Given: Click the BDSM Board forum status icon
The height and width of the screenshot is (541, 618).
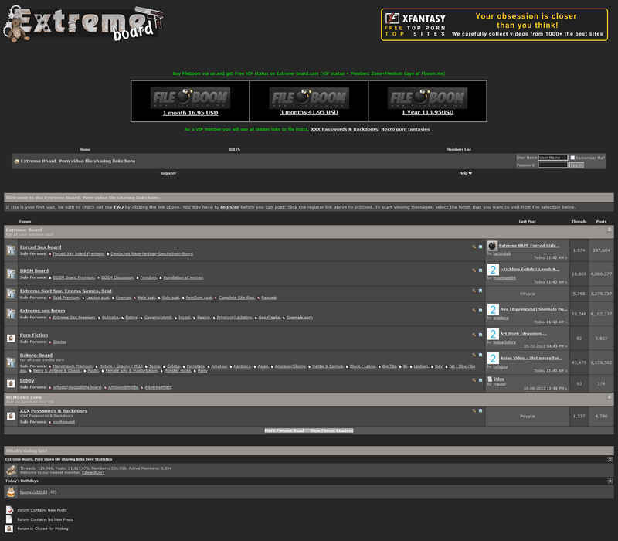Looking at the screenshot, I should (11, 274).
